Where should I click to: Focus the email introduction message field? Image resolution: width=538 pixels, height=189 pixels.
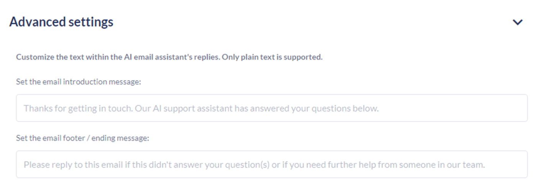[271, 108]
